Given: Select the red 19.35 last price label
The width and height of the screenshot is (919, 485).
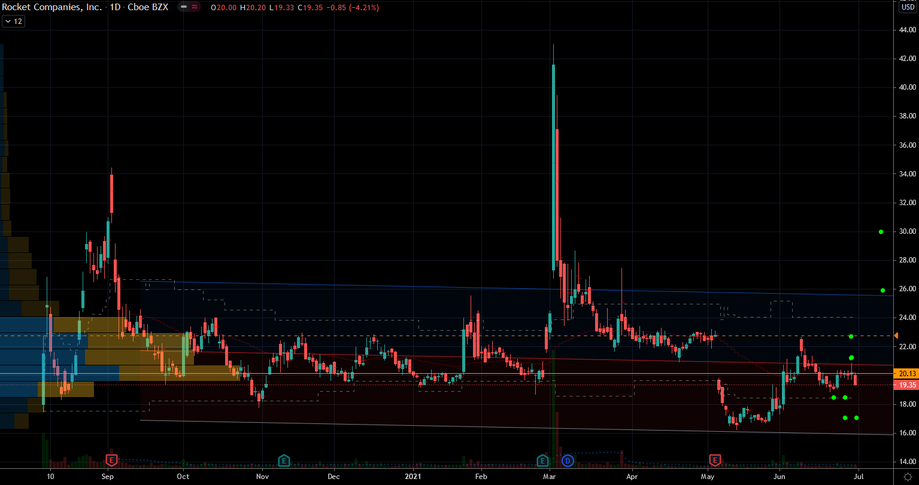Looking at the screenshot, I should tap(906, 385).
